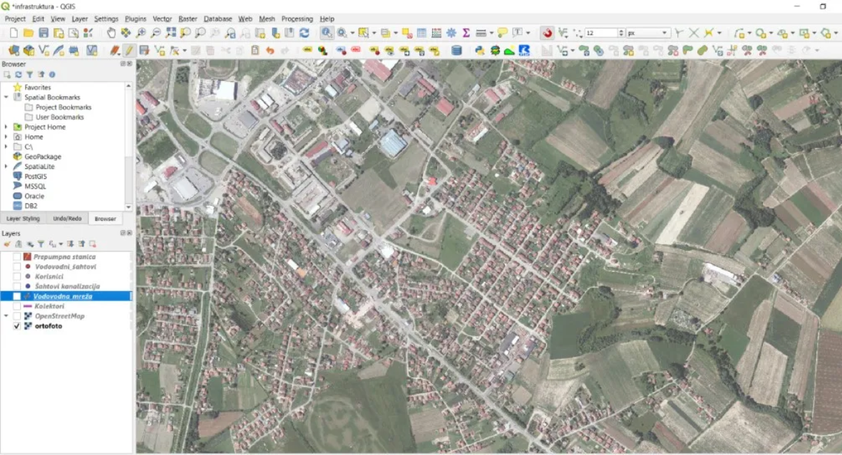Select the Pan Map hand tool
This screenshot has width=842, height=455.
(x=111, y=33)
